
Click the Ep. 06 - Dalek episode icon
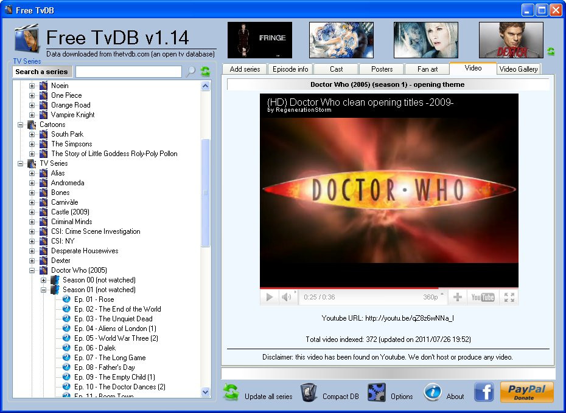(66, 348)
